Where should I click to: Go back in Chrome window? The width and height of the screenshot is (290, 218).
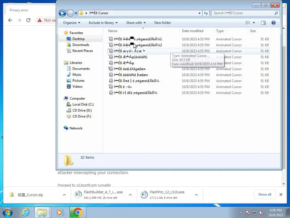coord(10,20)
